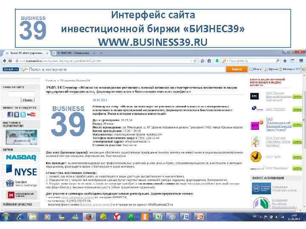Switch to the second browser tab
This screenshot has height=229, width=306.
point(74,53)
